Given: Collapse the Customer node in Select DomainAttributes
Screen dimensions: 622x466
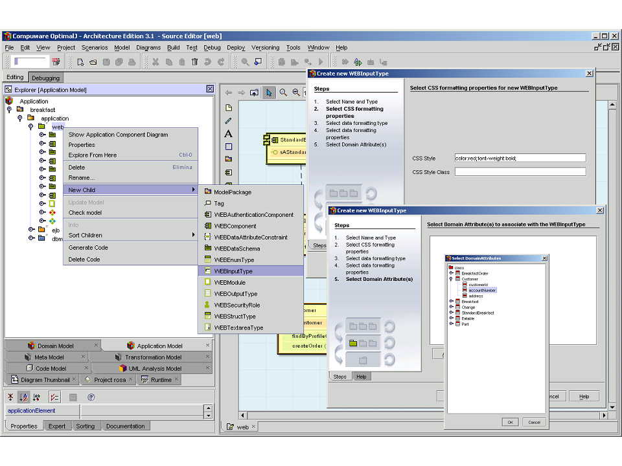Looking at the screenshot, I should (451, 279).
